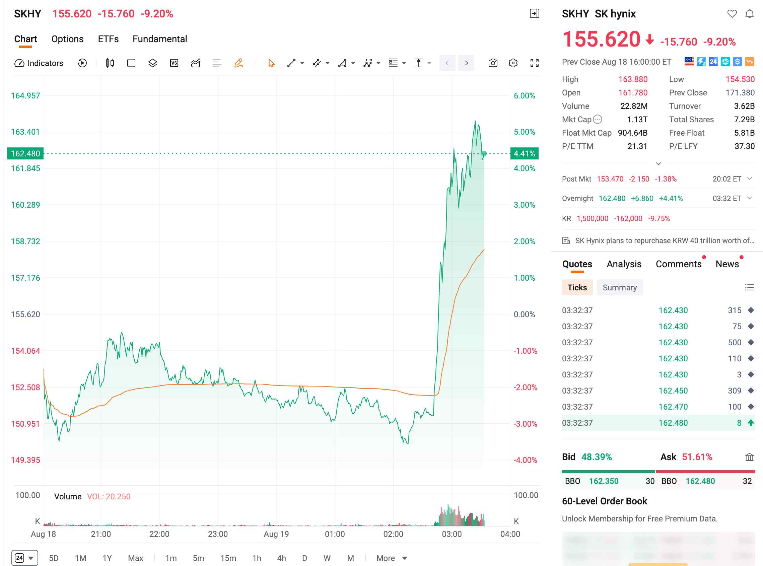Select the trend line drawing tool

click(x=291, y=63)
